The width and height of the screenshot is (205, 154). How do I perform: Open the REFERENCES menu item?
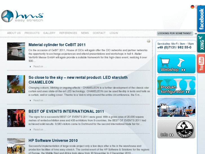click(68, 33)
